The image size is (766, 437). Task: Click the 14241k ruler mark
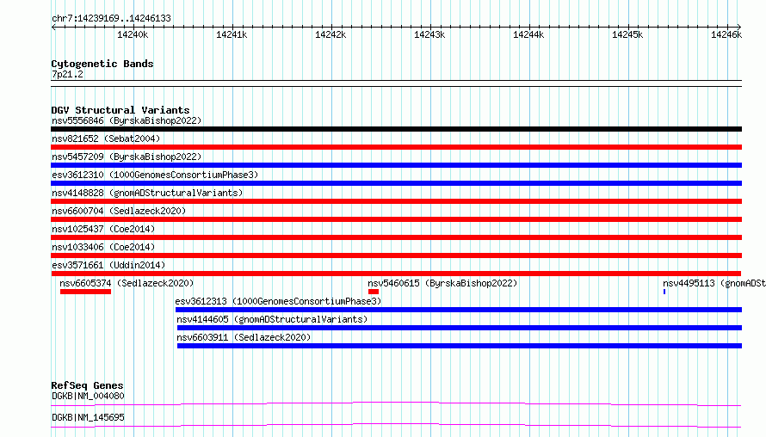pos(232,34)
